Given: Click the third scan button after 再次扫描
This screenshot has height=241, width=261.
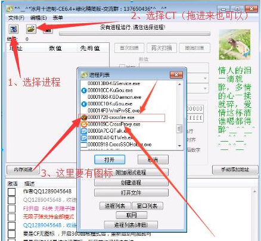Looking at the screenshot, I should (194, 48).
